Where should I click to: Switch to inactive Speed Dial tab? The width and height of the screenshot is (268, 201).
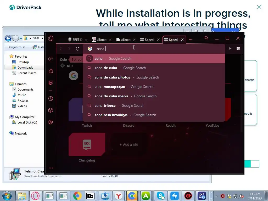(x=147, y=40)
